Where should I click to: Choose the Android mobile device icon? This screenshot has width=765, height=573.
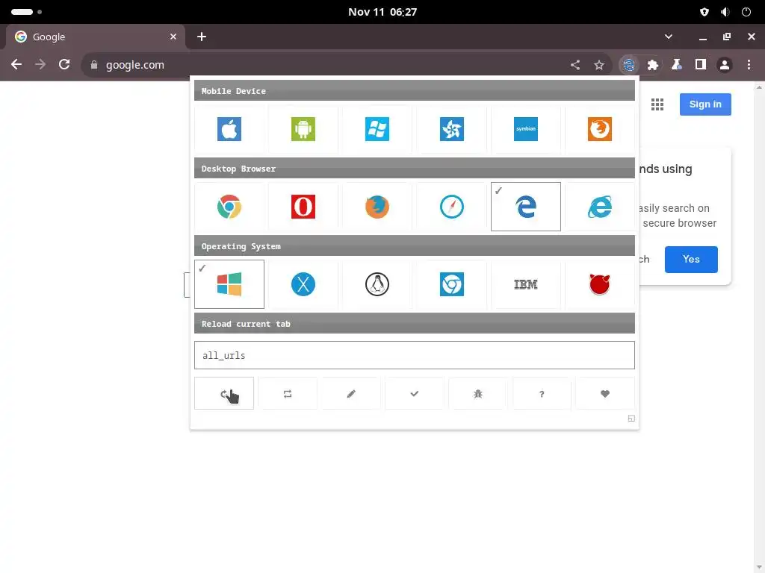[303, 129]
